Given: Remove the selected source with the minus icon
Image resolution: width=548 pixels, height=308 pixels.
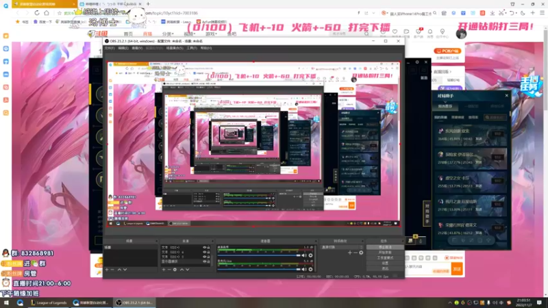Looking at the screenshot, I should 169,270.
